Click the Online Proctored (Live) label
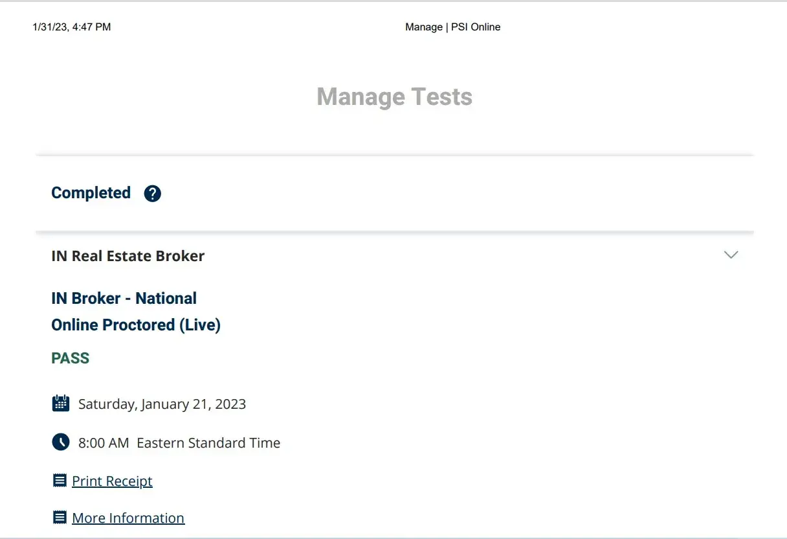This screenshot has width=787, height=539. click(136, 325)
